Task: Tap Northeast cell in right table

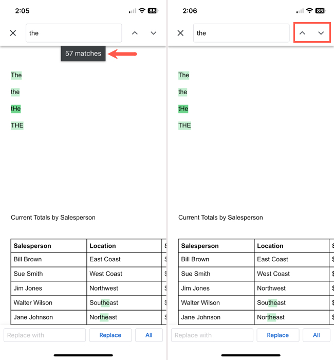Action: pos(291,317)
